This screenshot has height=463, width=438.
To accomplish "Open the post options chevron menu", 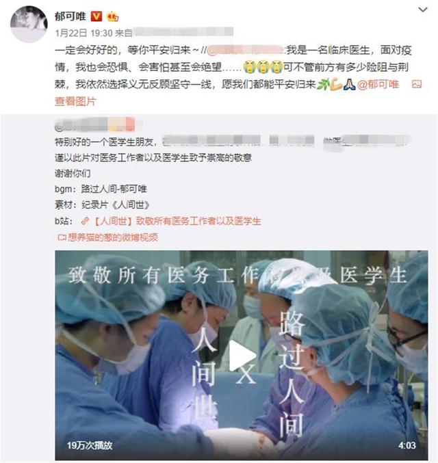I will pyautogui.click(x=423, y=10).
